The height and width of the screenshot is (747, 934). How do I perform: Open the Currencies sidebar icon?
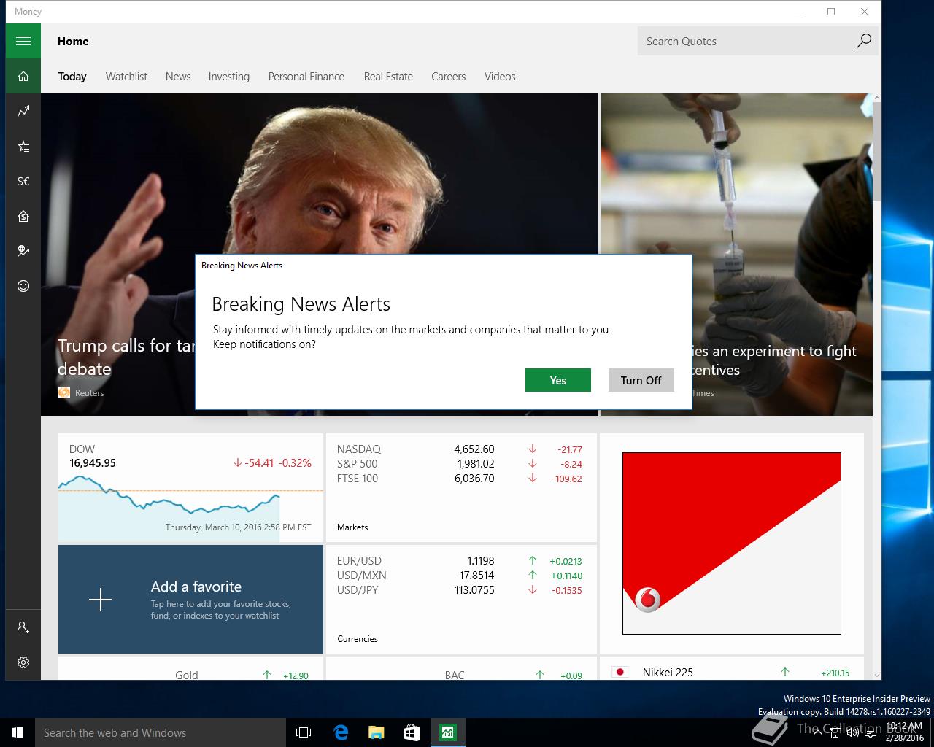pos(23,181)
